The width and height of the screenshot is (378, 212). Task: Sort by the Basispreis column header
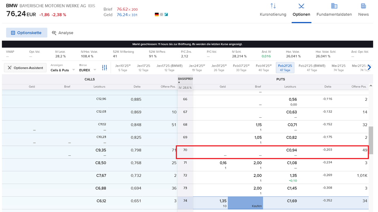[x=185, y=79]
